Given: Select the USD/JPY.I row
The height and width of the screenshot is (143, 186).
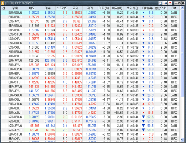Looking at the screenshot, I should [x=90, y=21].
